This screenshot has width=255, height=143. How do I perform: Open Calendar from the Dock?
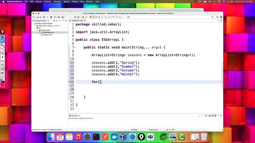tap(60, 137)
